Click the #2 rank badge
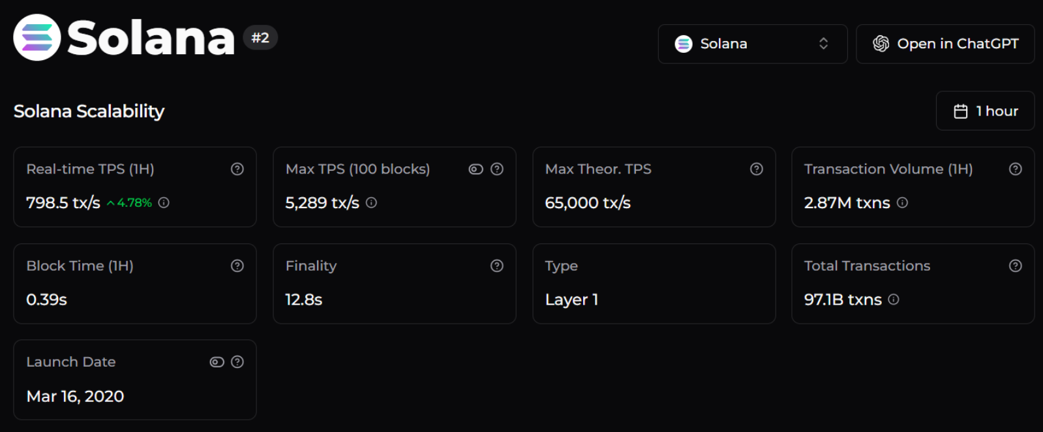Screen dimensions: 1043x432 (x=260, y=38)
